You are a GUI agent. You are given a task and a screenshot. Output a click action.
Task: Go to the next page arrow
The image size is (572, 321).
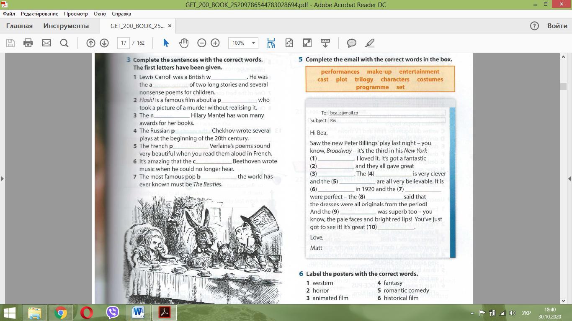pos(104,43)
